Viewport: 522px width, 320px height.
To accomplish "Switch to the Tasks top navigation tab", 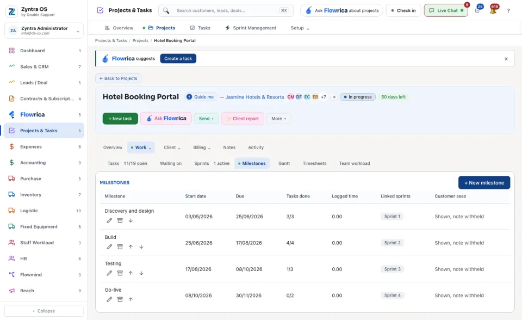I will coord(200,28).
